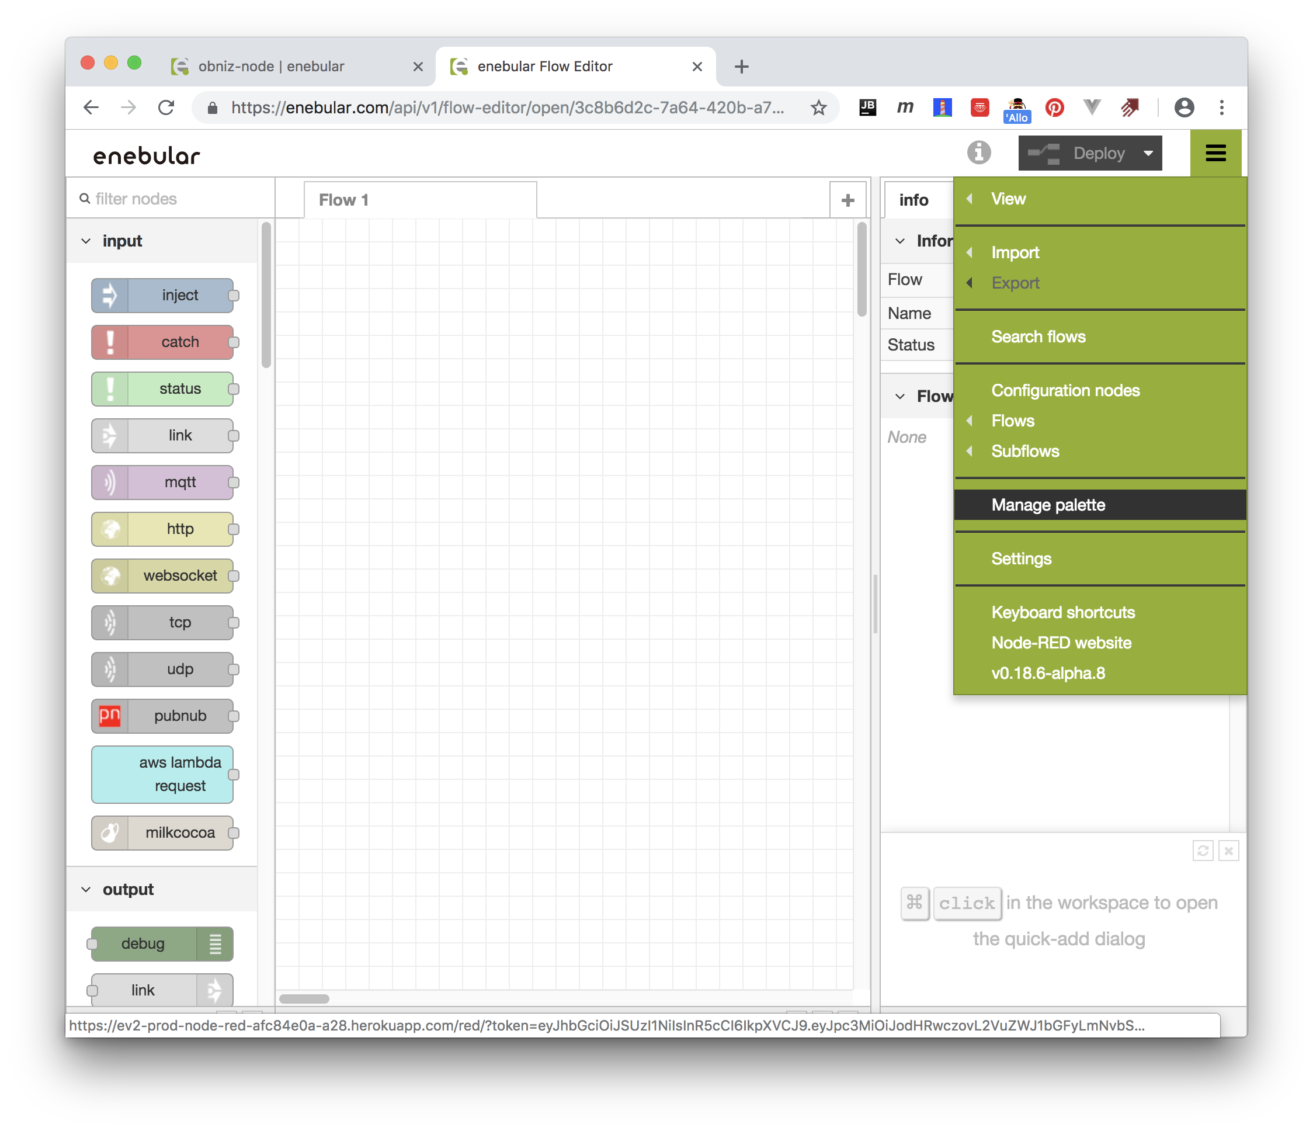The width and height of the screenshot is (1313, 1131).
Task: Select the status node in the palette
Action: [x=164, y=388]
